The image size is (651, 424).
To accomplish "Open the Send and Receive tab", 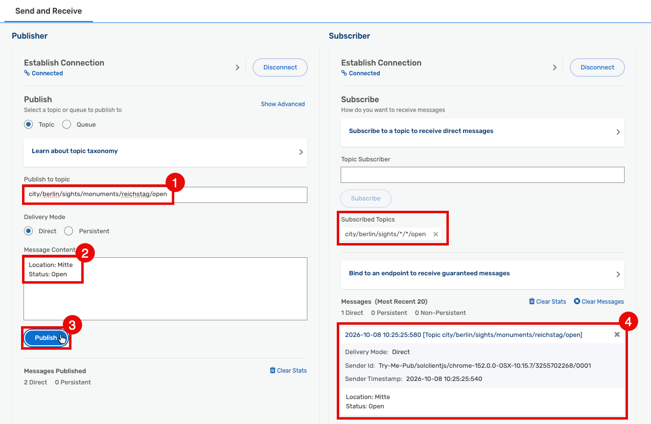I will tap(48, 11).
